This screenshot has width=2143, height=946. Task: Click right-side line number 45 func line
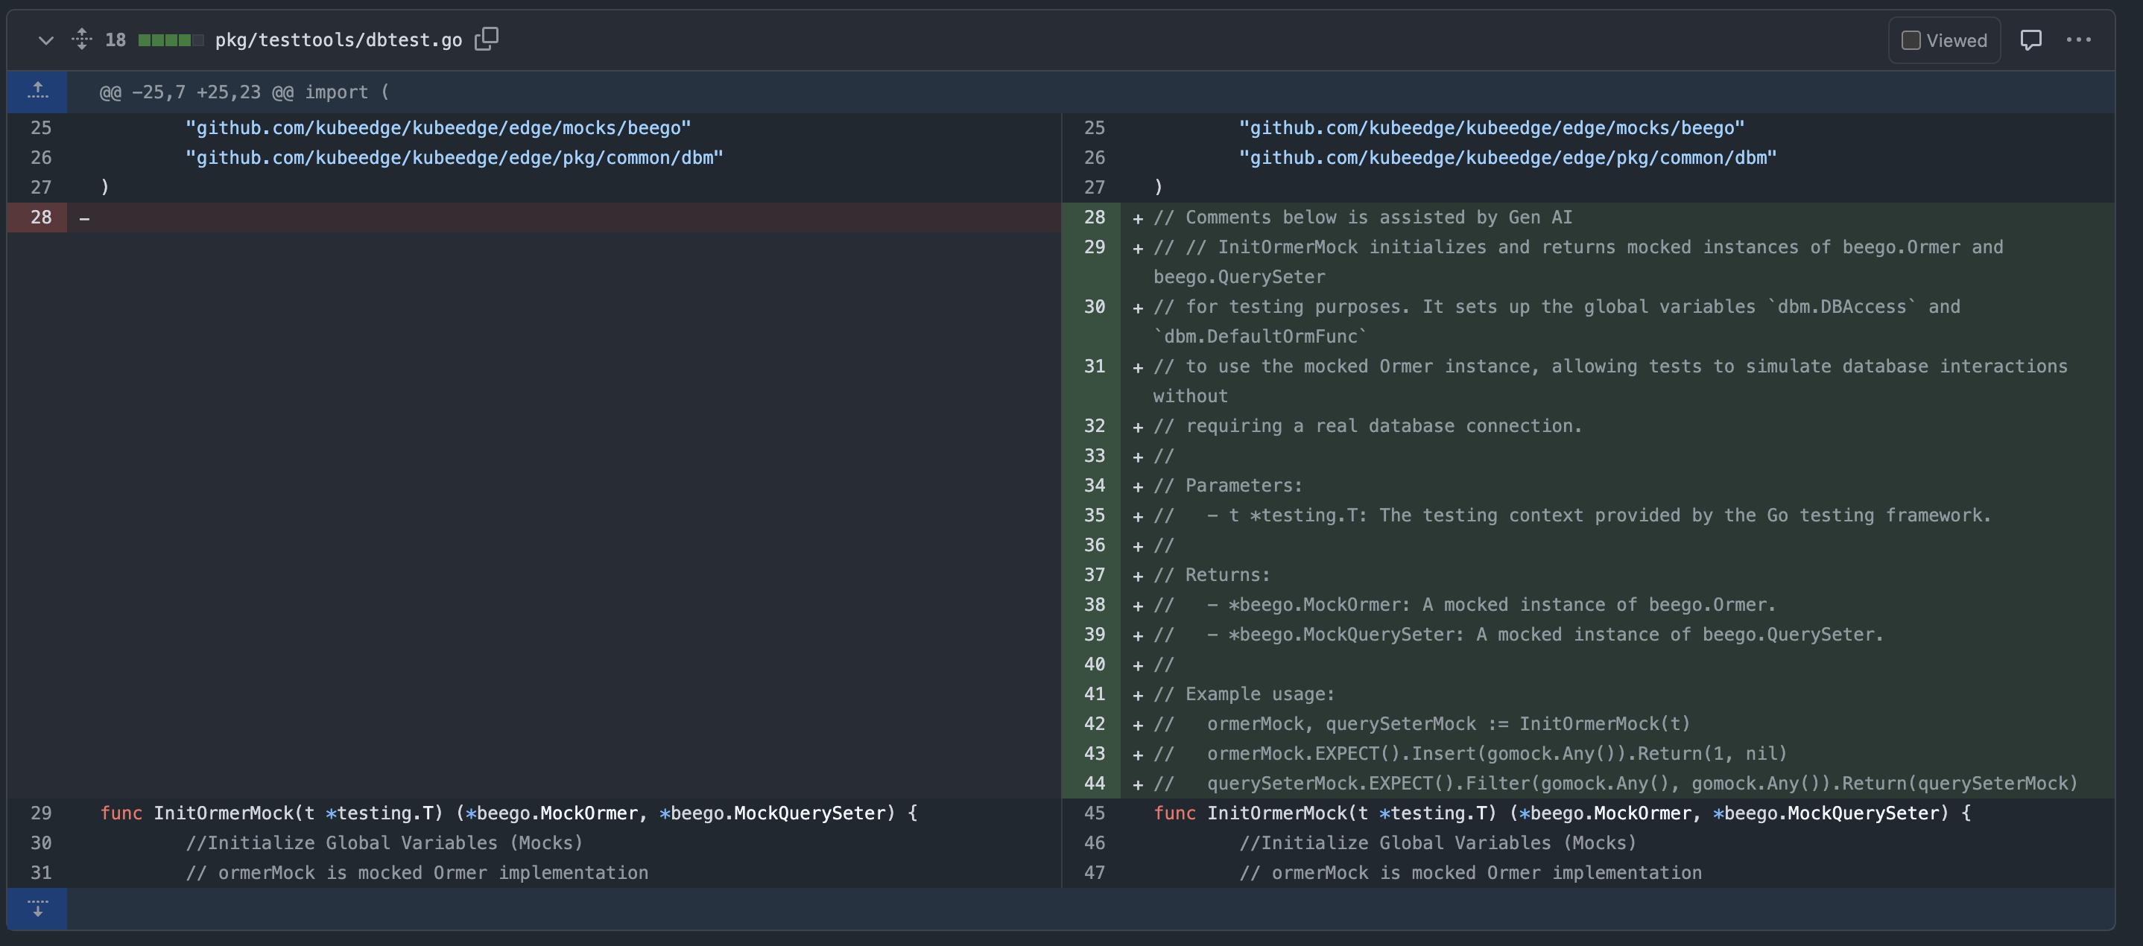click(x=1094, y=813)
